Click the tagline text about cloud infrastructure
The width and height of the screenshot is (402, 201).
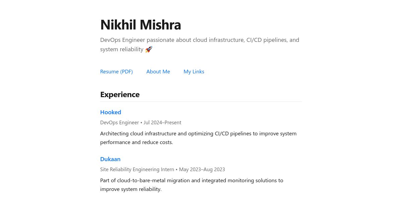pyautogui.click(x=200, y=45)
